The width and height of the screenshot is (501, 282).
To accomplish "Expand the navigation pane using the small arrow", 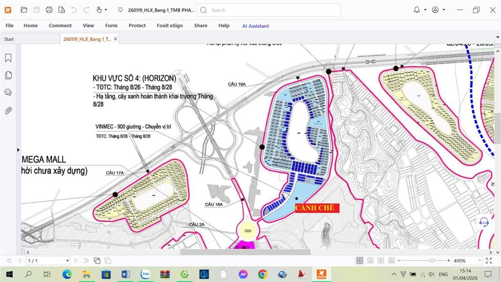I will 18,150.
